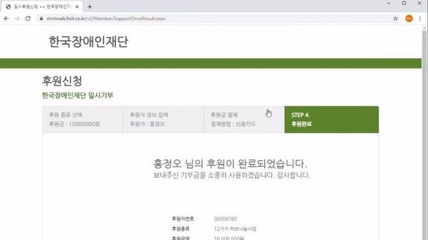Bookmark this page with the star icon
Viewport: 428px width, 240px height.
(395, 19)
